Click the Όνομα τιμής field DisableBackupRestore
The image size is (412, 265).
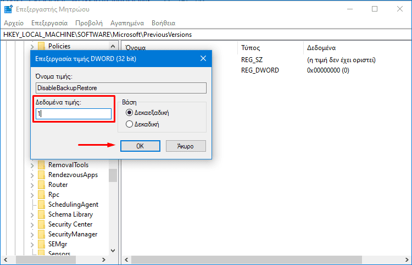[121, 88]
